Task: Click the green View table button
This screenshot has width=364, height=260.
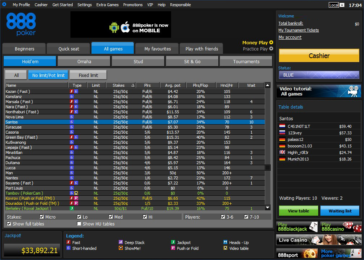Action: click(x=299, y=211)
